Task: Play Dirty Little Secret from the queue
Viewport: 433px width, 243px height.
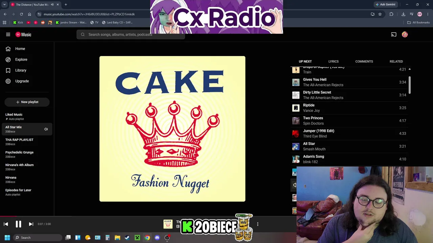Action: [x=349, y=95]
